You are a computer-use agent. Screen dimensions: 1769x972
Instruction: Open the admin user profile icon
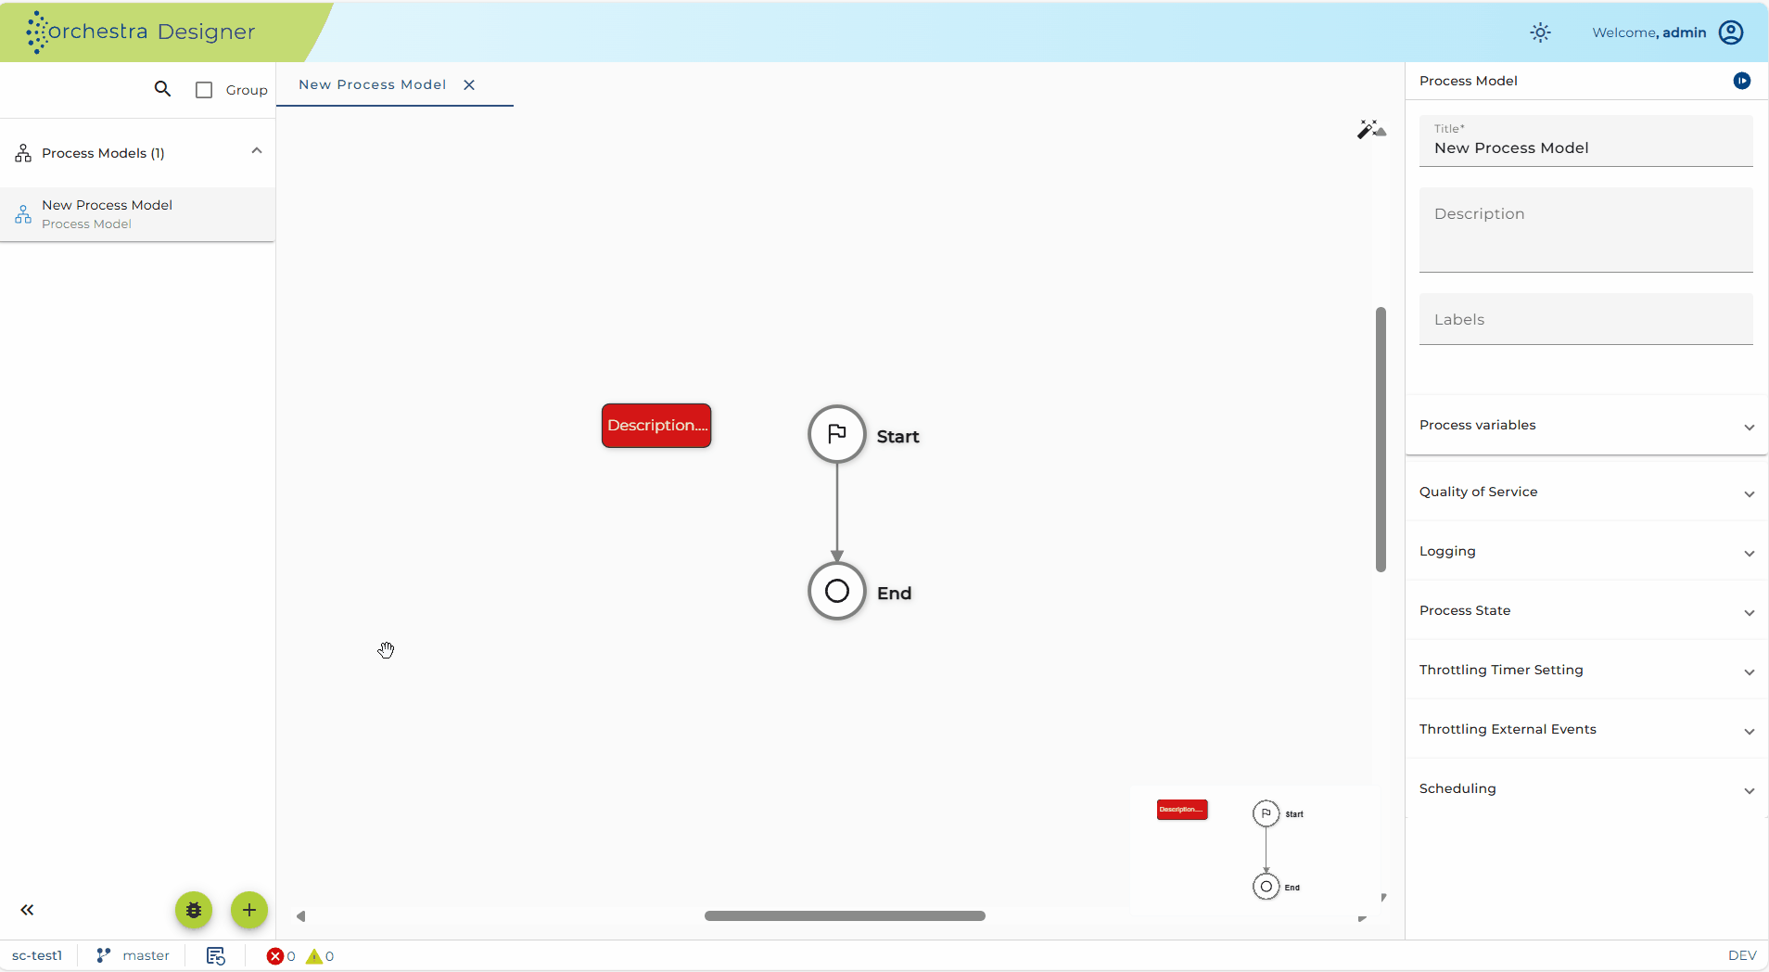coord(1731,32)
